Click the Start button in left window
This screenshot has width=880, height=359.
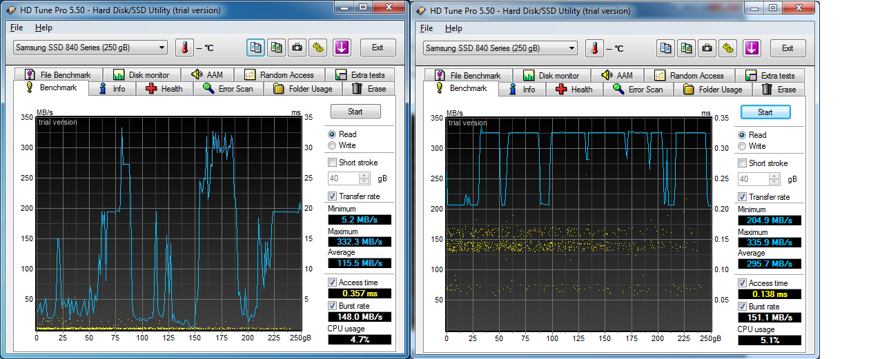coord(355,112)
